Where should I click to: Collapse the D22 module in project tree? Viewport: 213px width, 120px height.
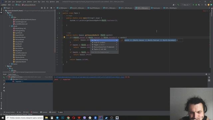6,66
